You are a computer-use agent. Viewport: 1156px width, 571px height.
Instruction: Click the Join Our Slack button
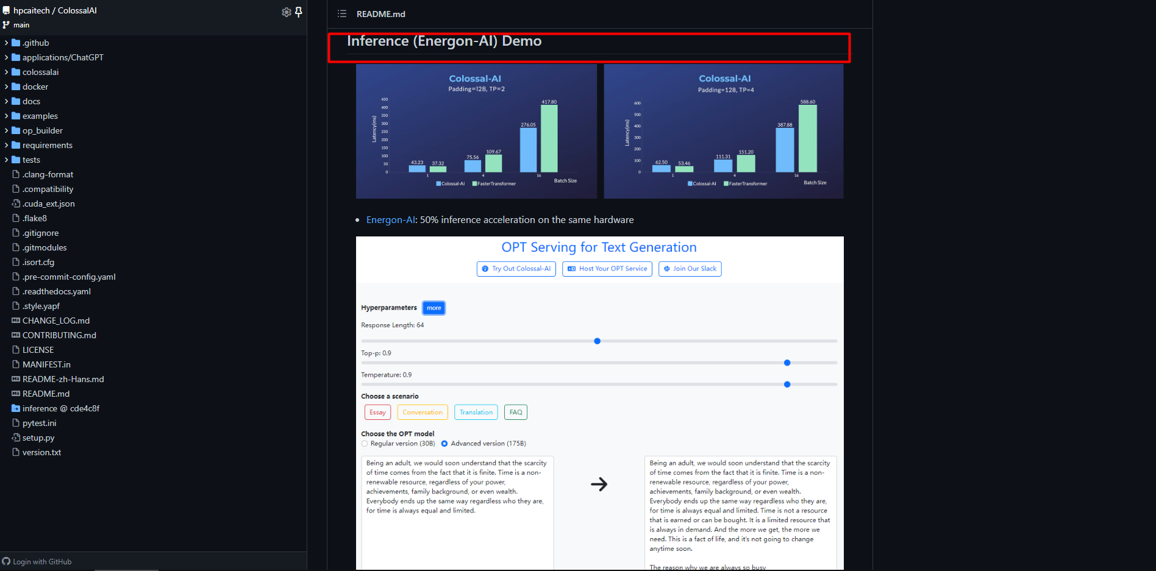click(x=690, y=269)
